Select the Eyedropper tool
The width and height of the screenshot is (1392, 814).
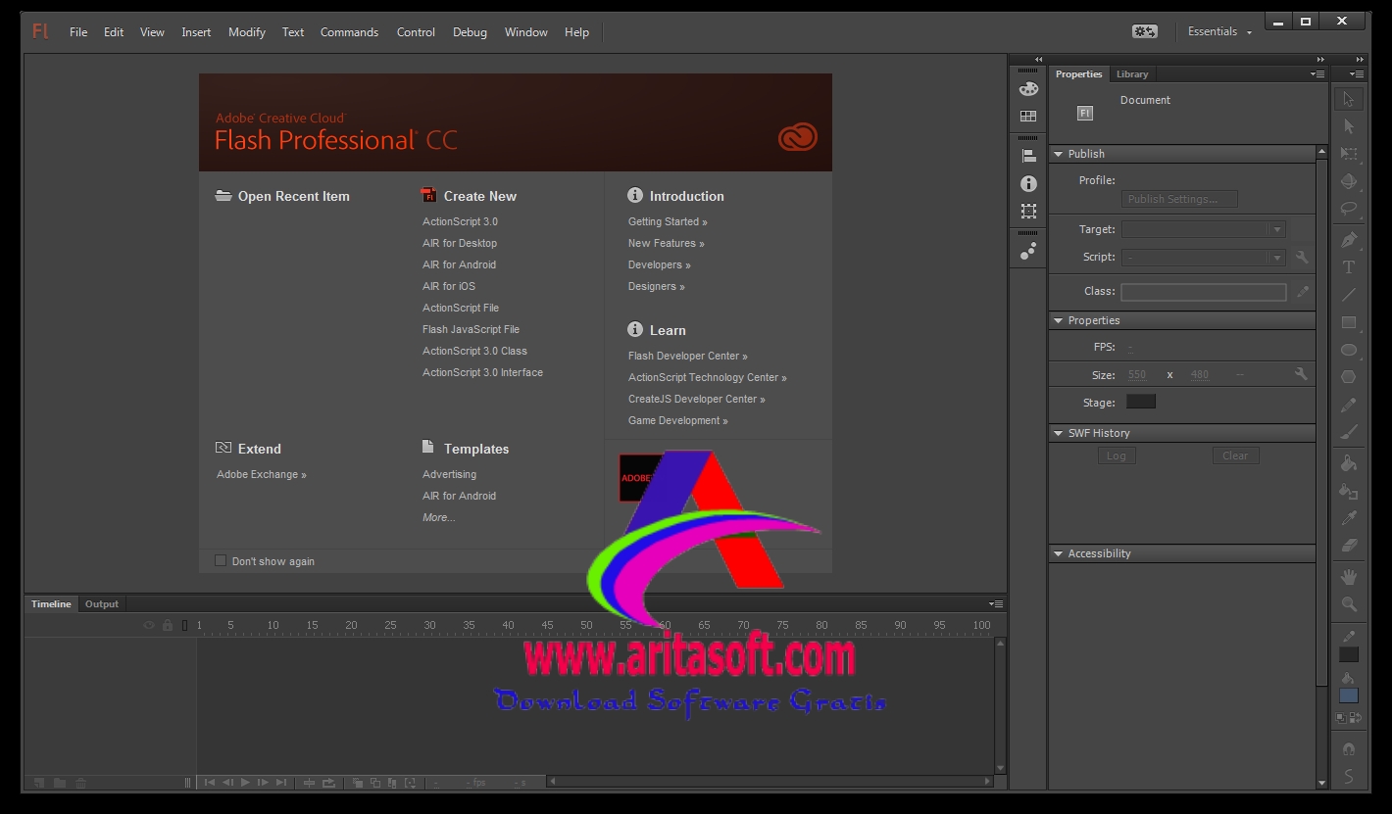point(1349,518)
